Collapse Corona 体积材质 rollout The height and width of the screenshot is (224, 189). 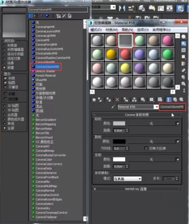[x=137, y=115]
